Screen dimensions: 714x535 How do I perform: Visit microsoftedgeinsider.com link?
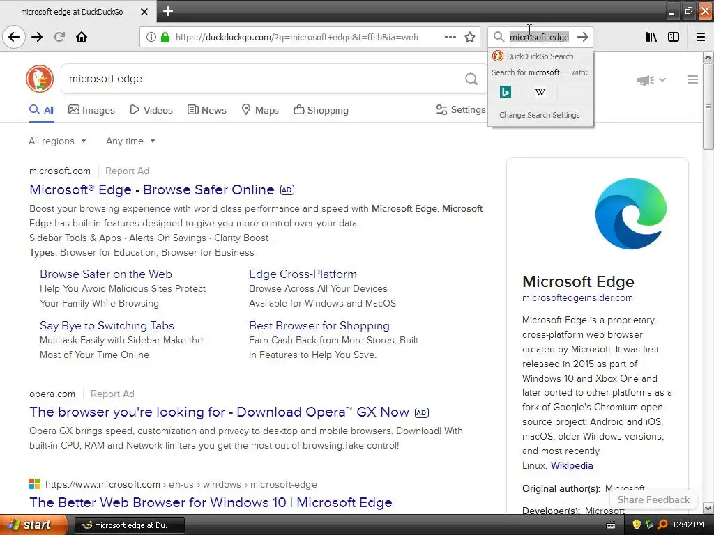tap(577, 297)
